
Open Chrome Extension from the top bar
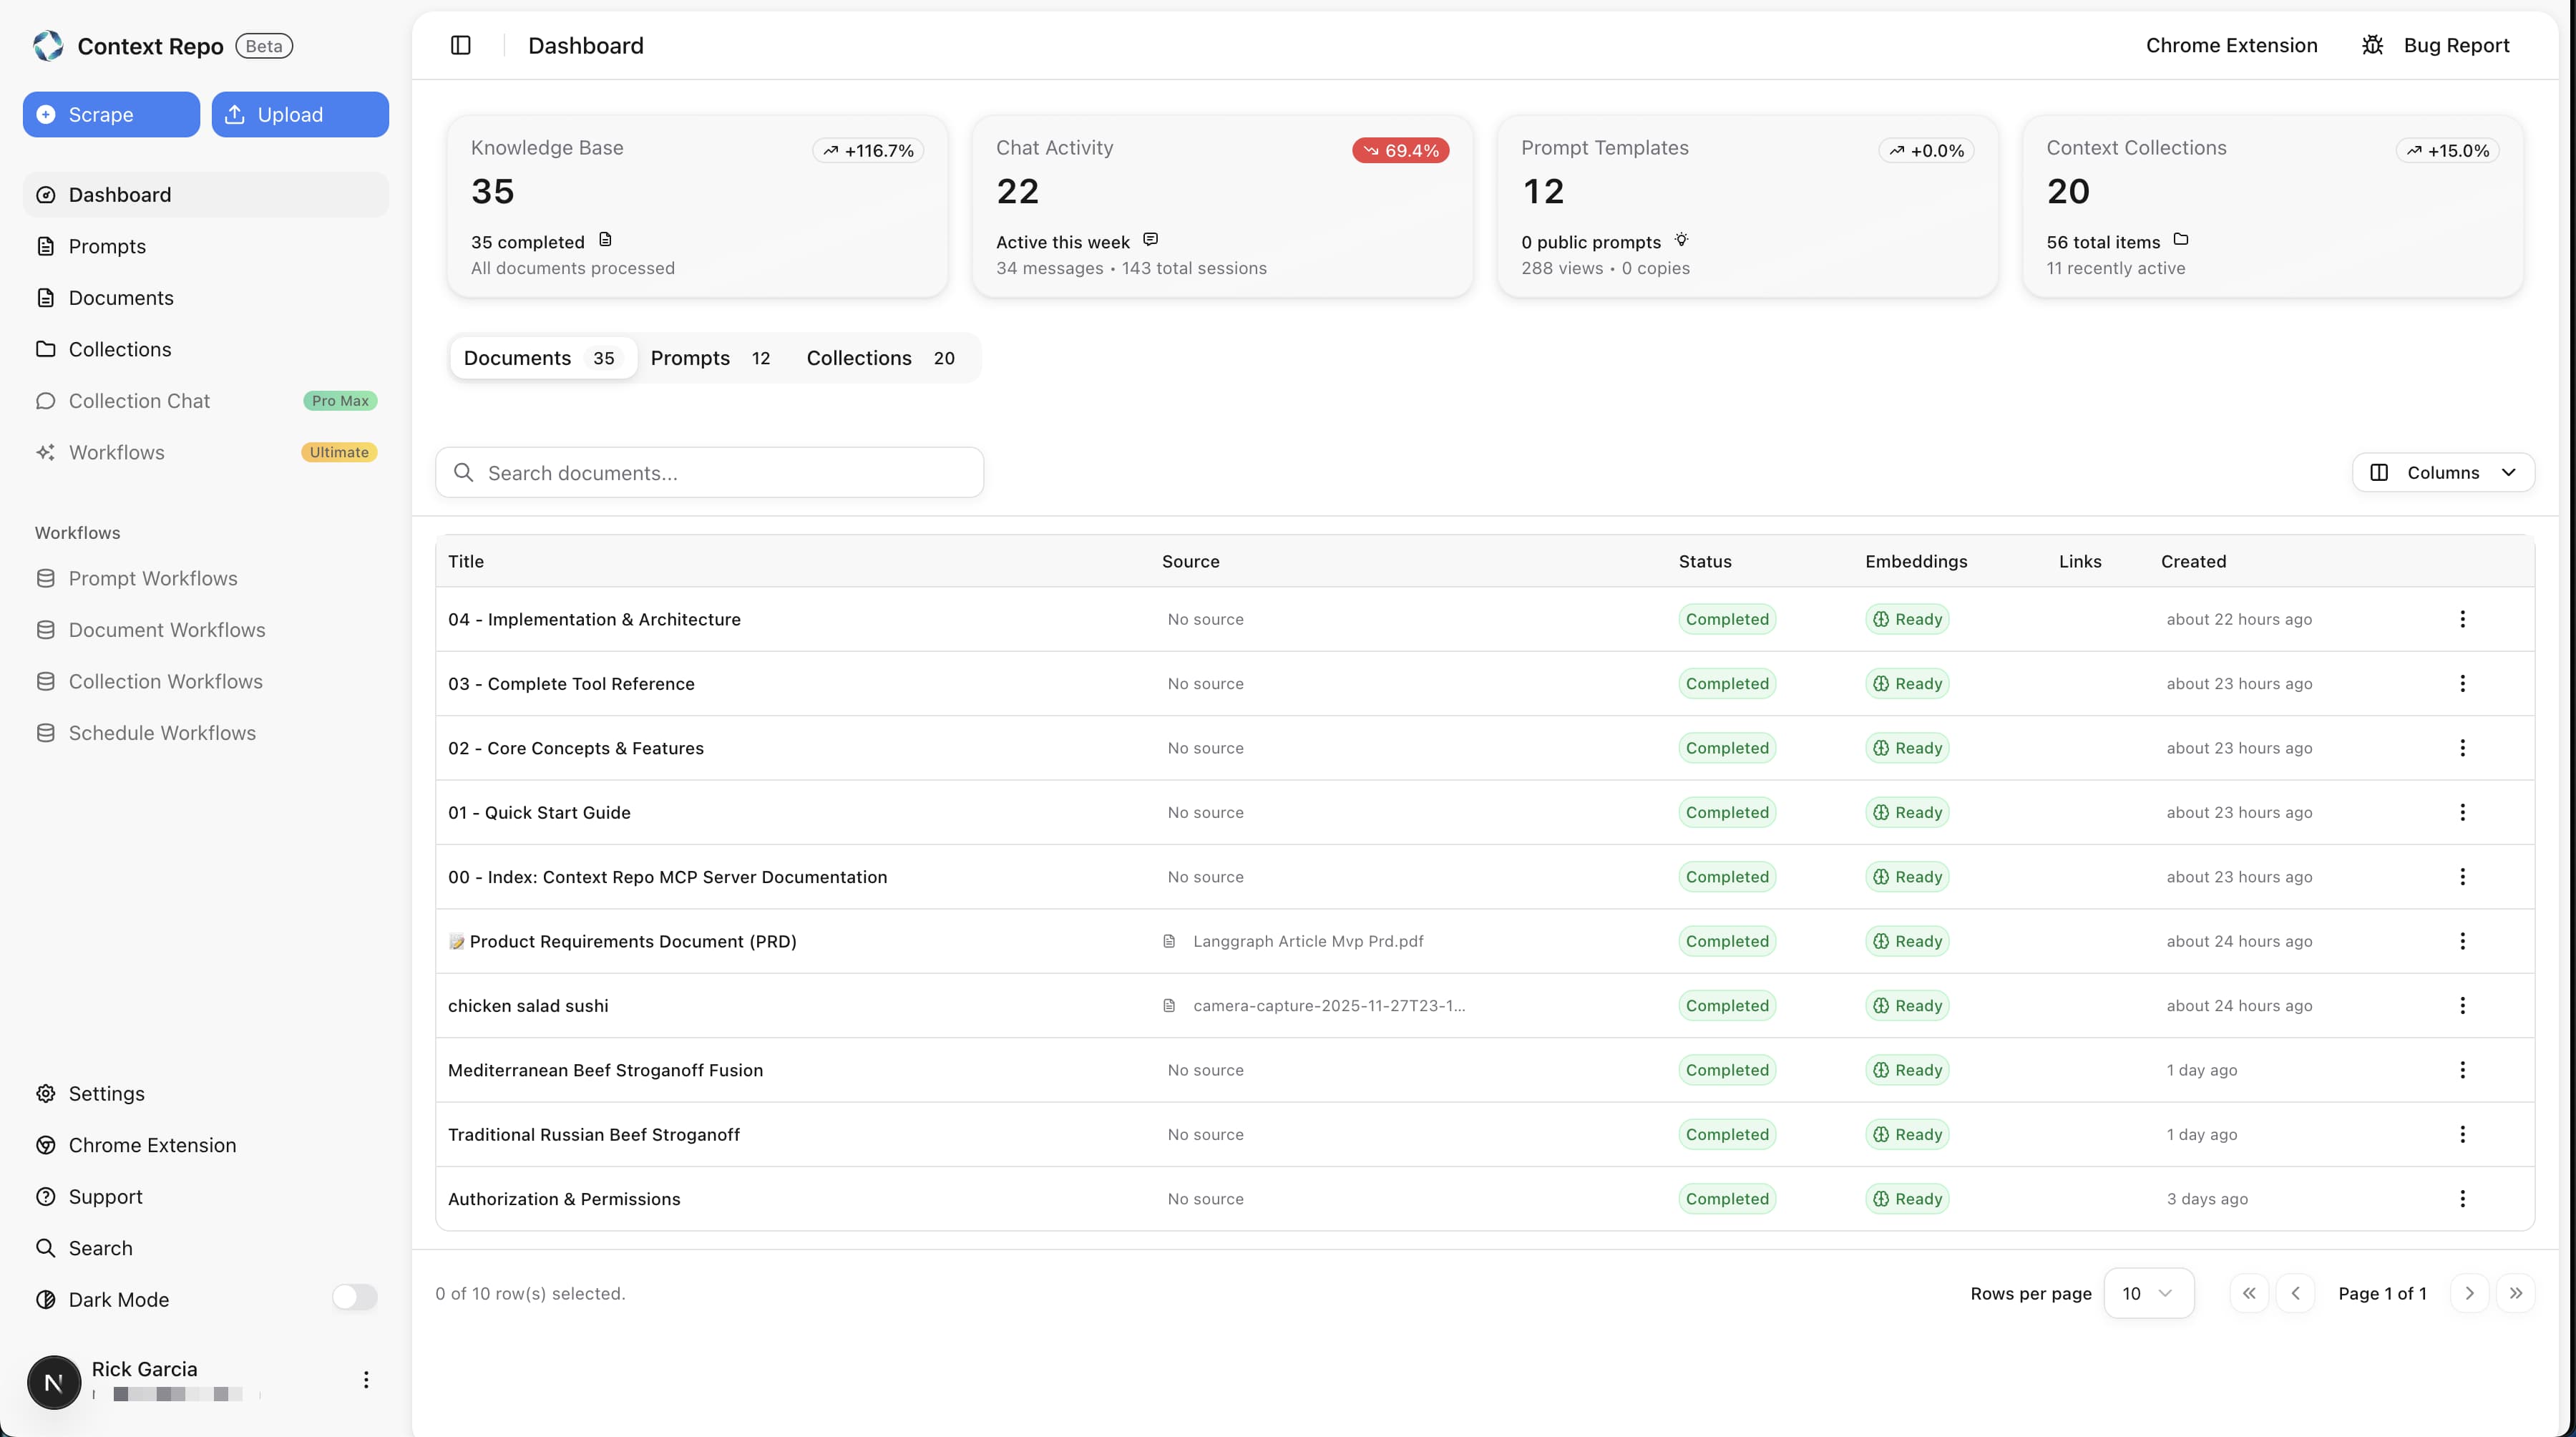(x=2231, y=45)
